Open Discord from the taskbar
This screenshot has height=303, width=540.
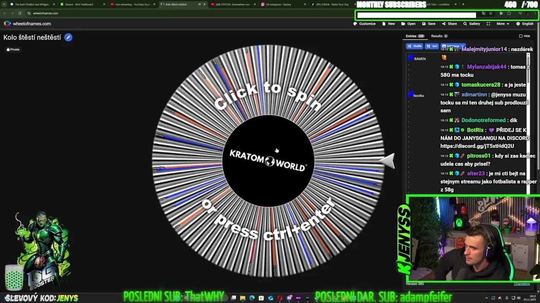289,298
